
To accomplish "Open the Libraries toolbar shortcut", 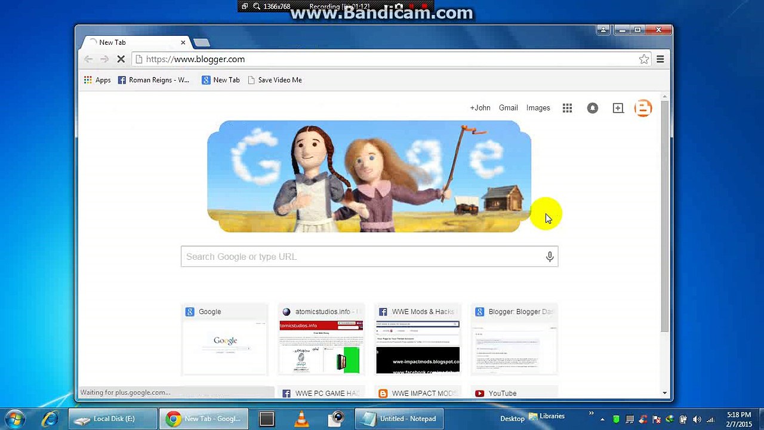I will coord(546,416).
